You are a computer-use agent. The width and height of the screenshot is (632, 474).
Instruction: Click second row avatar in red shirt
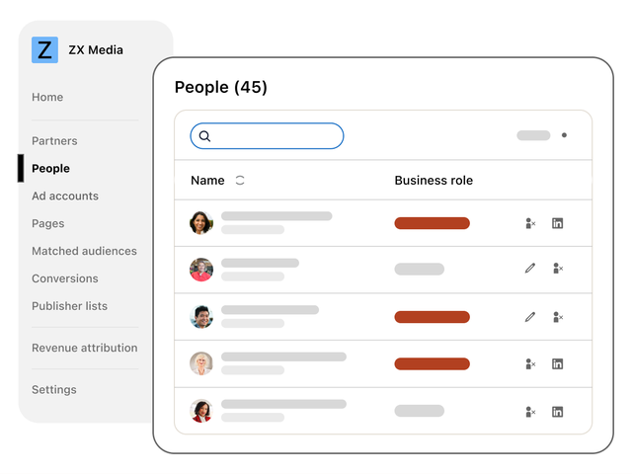click(201, 270)
